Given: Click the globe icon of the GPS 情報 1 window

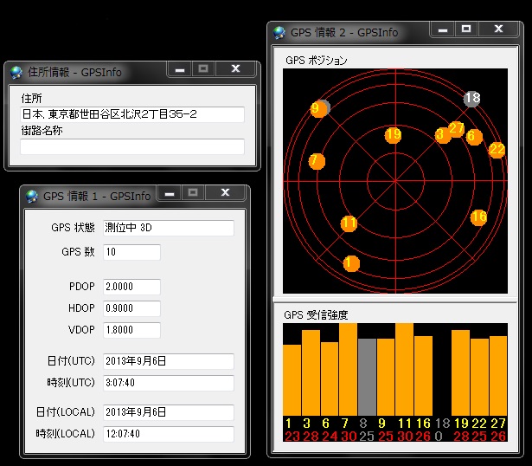Looking at the screenshot, I should [x=32, y=196].
